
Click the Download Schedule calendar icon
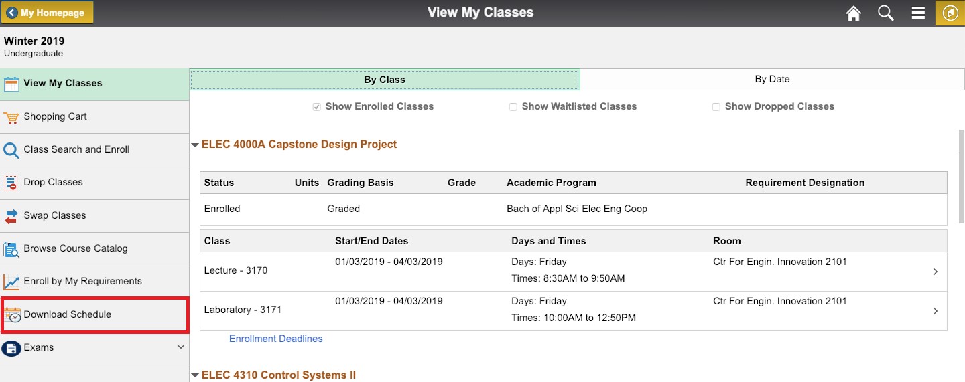point(12,315)
